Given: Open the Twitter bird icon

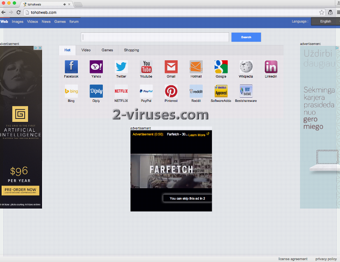Looking at the screenshot, I should [121, 67].
